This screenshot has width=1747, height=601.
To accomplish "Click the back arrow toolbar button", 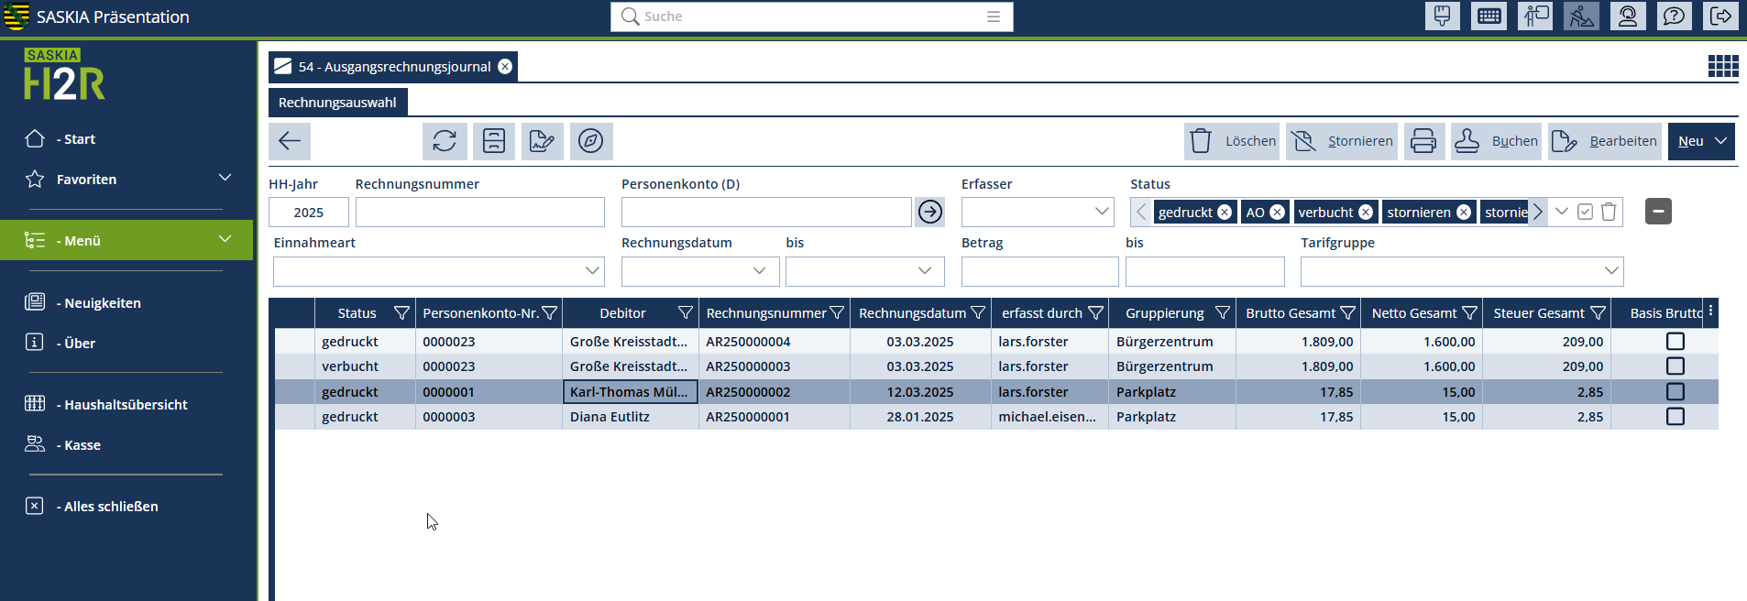I will [290, 141].
